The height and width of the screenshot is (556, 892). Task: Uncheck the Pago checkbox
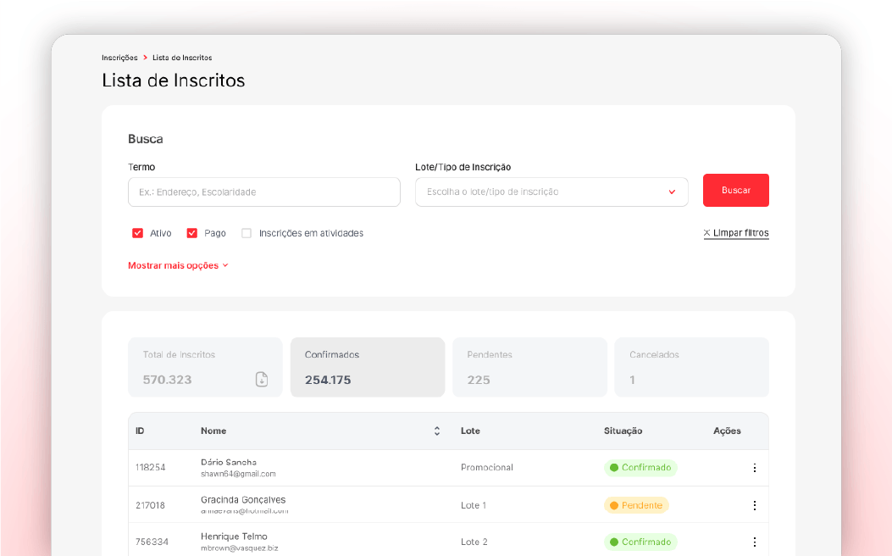192,233
